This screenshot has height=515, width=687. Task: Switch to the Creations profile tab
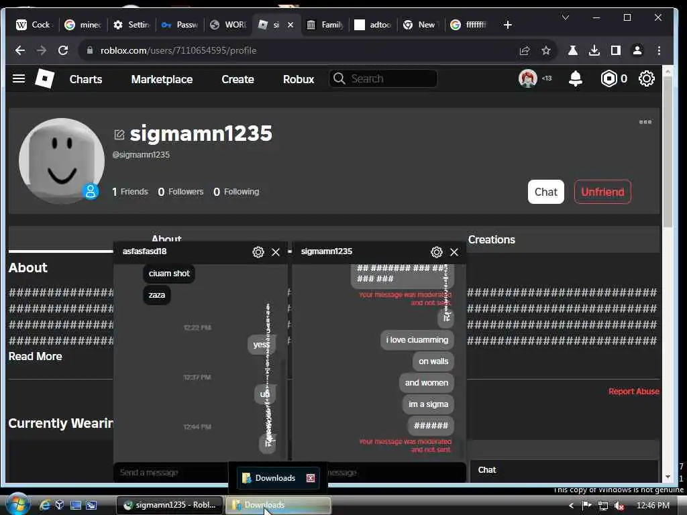pos(492,239)
